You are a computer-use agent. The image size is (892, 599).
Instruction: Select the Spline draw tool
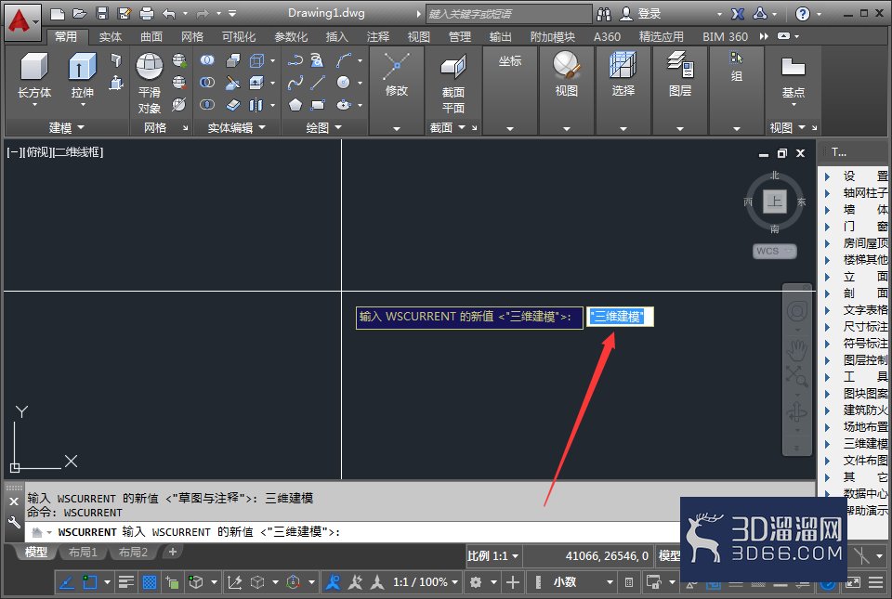[295, 83]
